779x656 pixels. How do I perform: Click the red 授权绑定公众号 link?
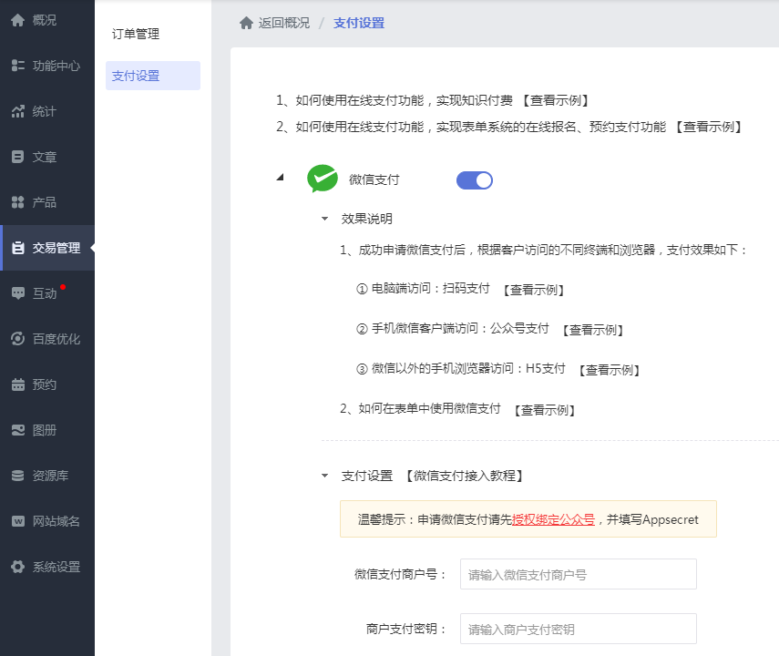pyautogui.click(x=553, y=520)
